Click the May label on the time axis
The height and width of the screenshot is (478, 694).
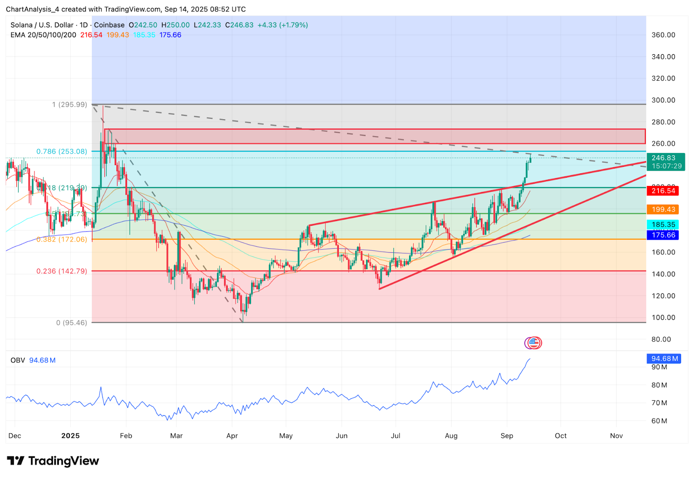point(286,436)
